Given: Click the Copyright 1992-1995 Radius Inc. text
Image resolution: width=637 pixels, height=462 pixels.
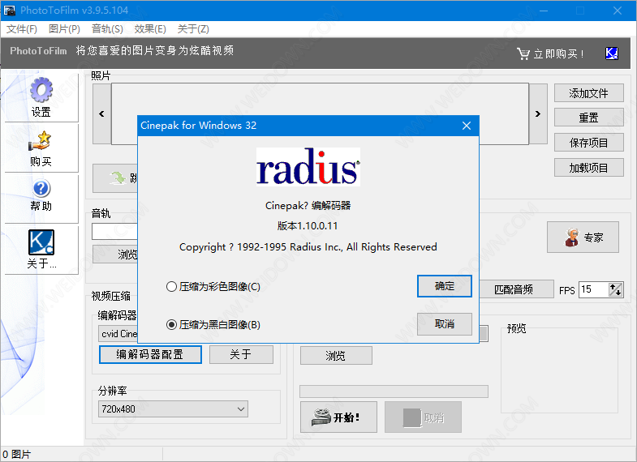Looking at the screenshot, I should point(308,247).
